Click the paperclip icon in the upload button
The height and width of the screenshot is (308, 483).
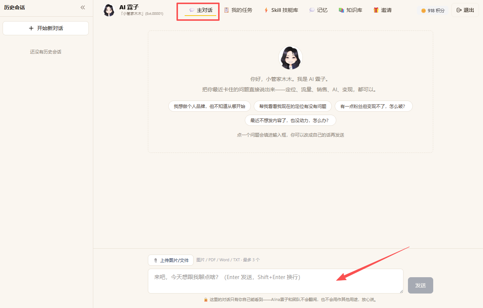tap(156, 261)
